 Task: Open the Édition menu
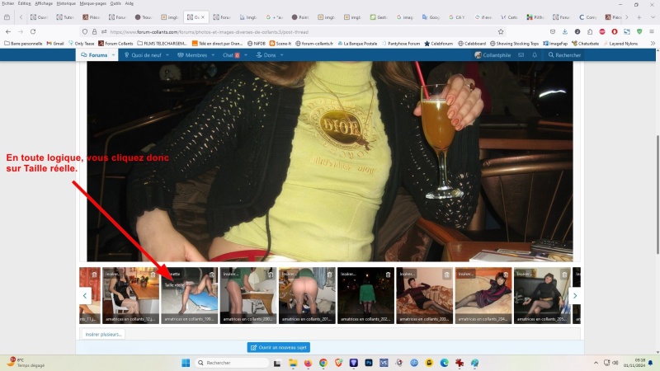click(25, 3)
